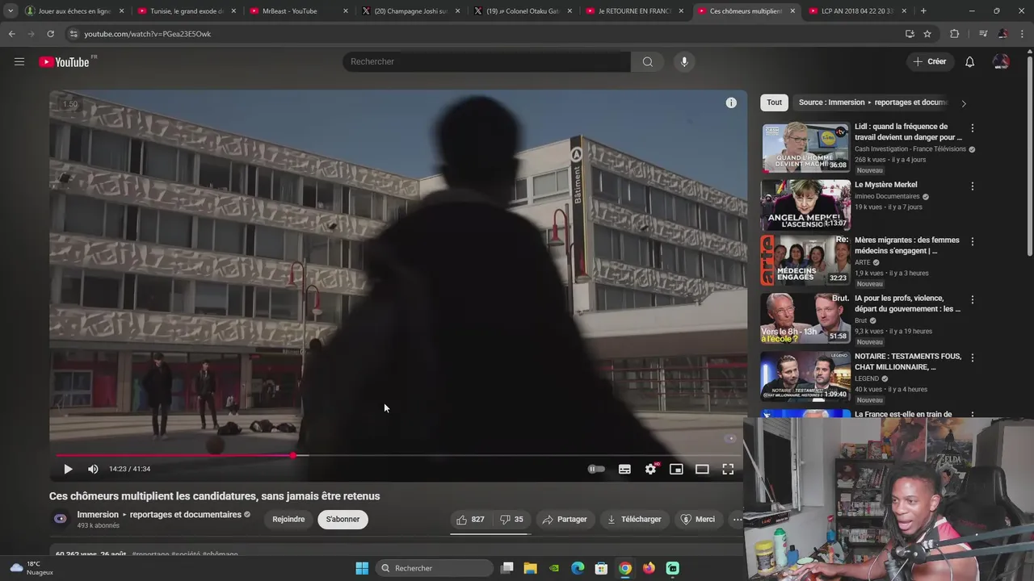Open a new browser tab

(x=923, y=11)
